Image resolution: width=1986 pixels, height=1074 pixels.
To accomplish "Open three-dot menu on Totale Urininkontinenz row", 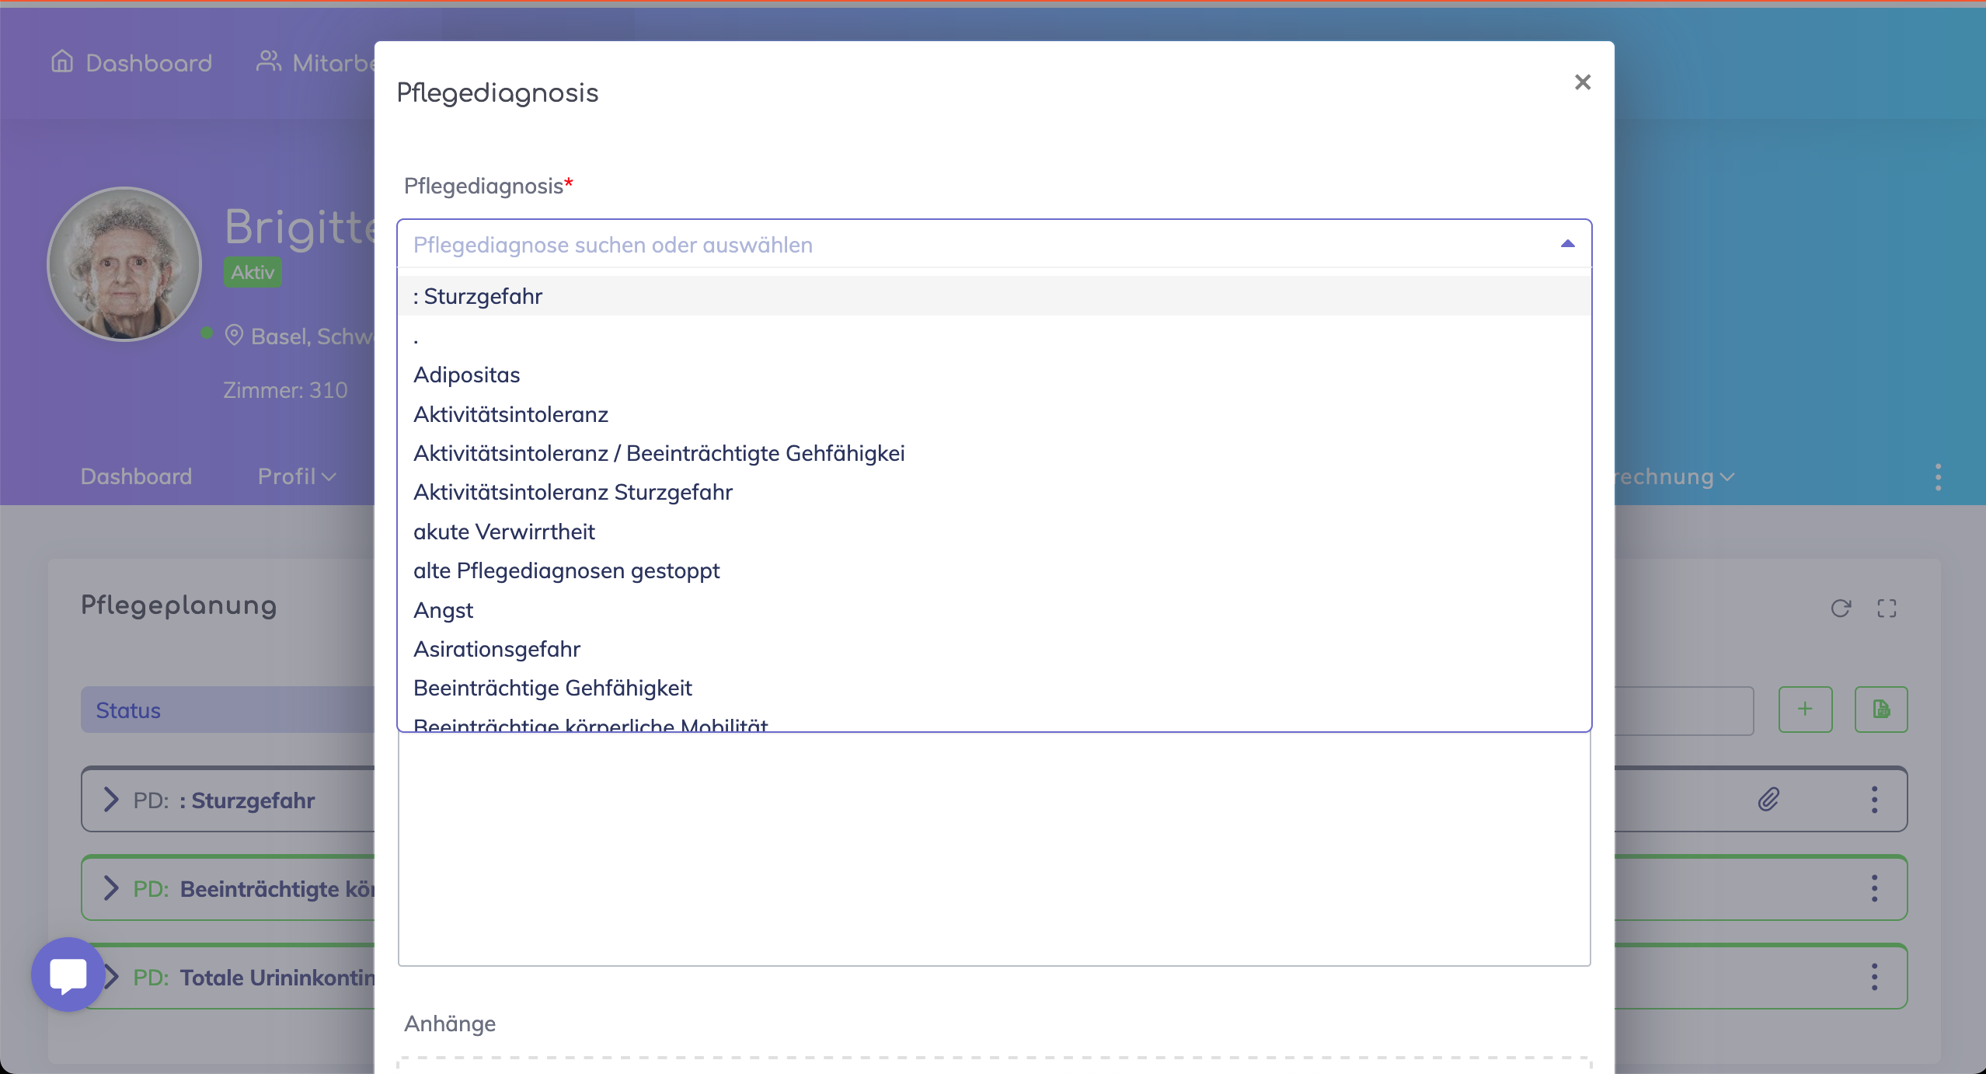I will [1874, 976].
